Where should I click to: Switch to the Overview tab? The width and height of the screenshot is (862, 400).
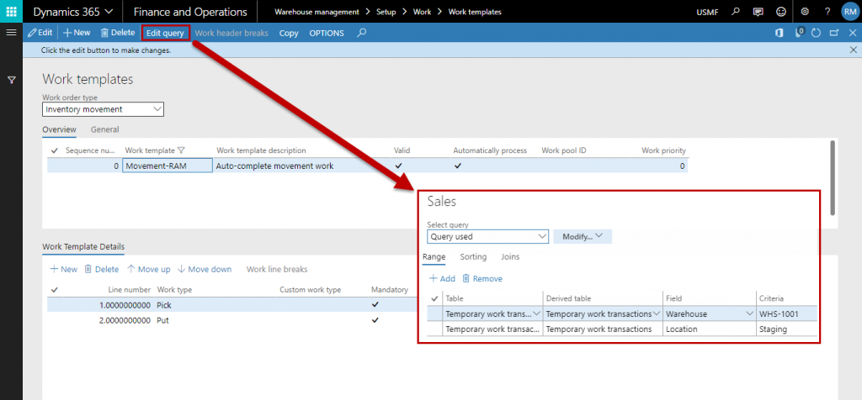click(x=60, y=129)
